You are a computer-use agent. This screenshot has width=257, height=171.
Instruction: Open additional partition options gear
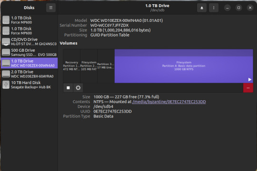pos(78,88)
